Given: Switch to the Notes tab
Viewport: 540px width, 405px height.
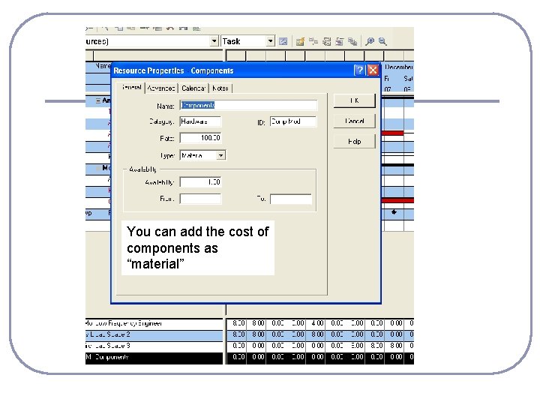Looking at the screenshot, I should pos(220,88).
